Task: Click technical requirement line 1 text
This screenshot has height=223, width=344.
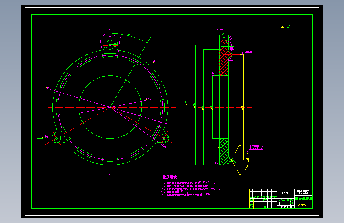Action: tap(186, 183)
